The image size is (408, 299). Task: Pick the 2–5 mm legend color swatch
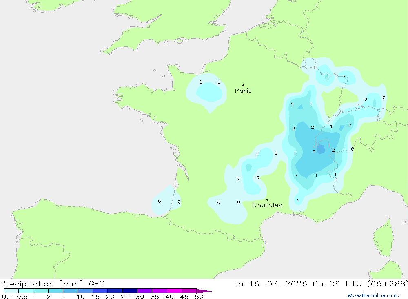[55, 291]
